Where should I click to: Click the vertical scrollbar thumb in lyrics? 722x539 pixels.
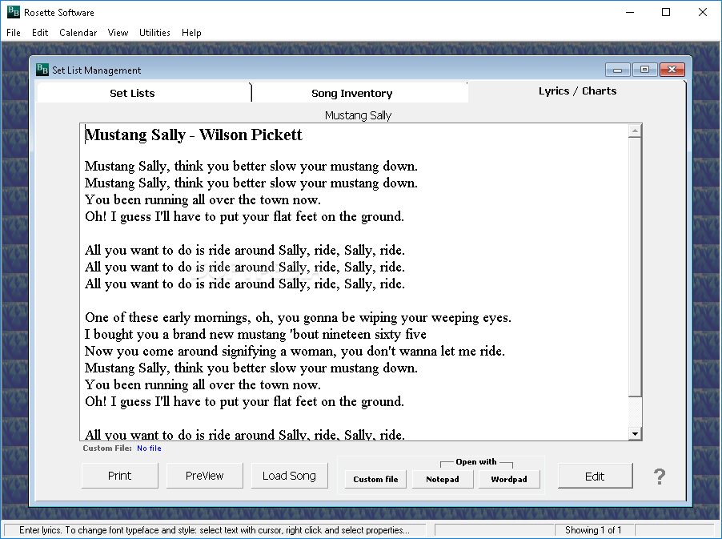[x=635, y=266]
